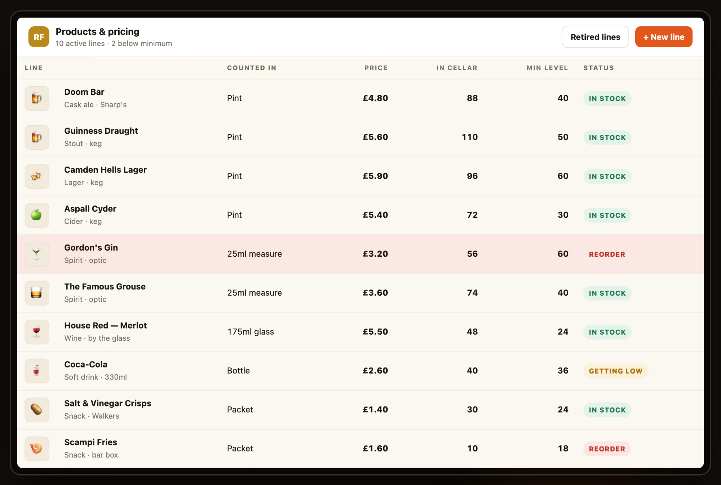Click the STATUS column header

598,68
